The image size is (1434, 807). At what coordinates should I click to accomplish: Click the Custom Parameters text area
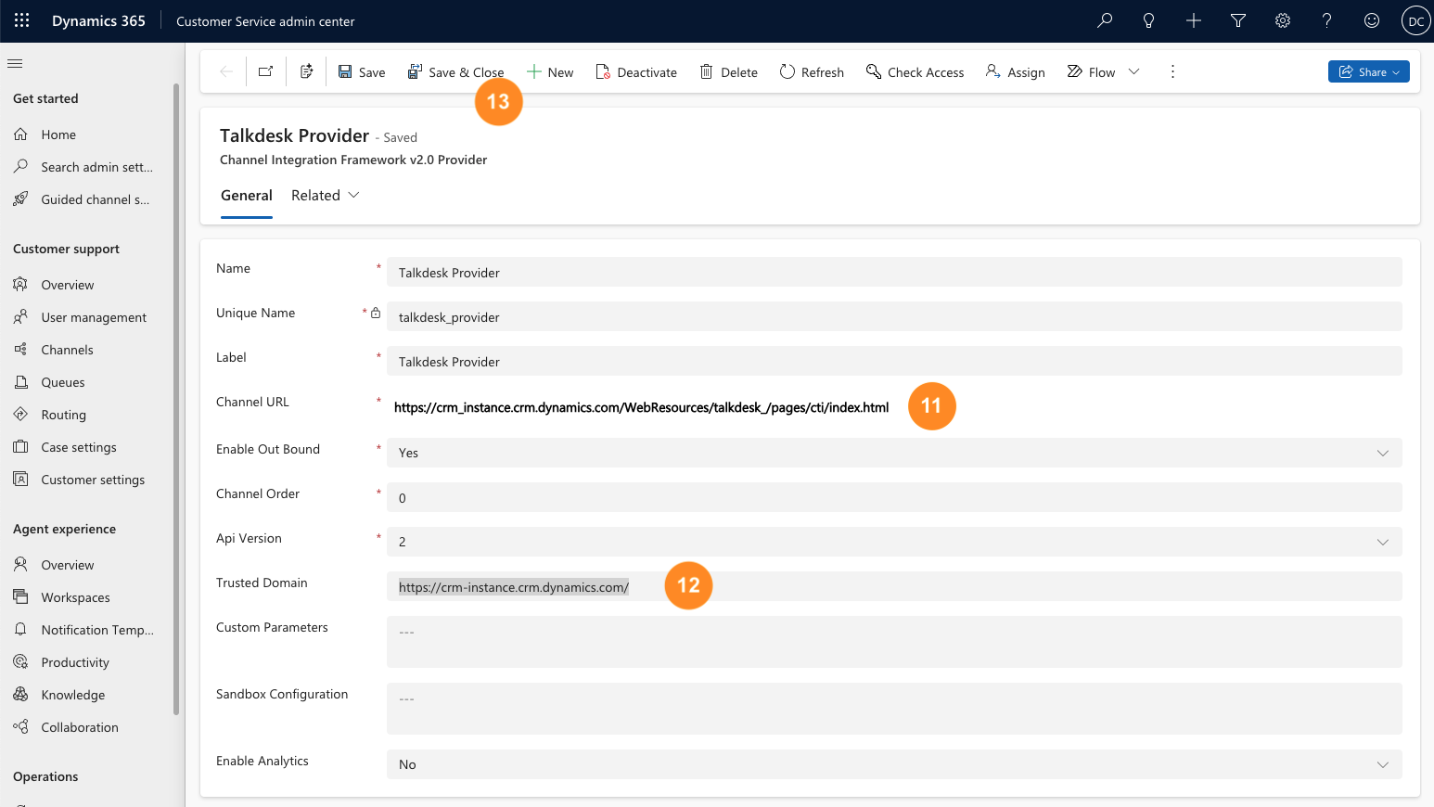click(x=894, y=642)
